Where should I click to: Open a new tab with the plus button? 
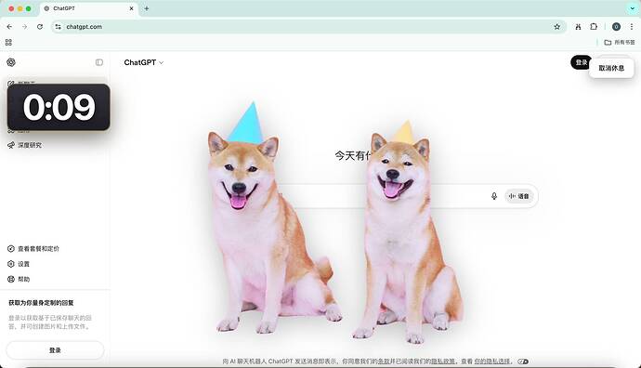[147, 8]
